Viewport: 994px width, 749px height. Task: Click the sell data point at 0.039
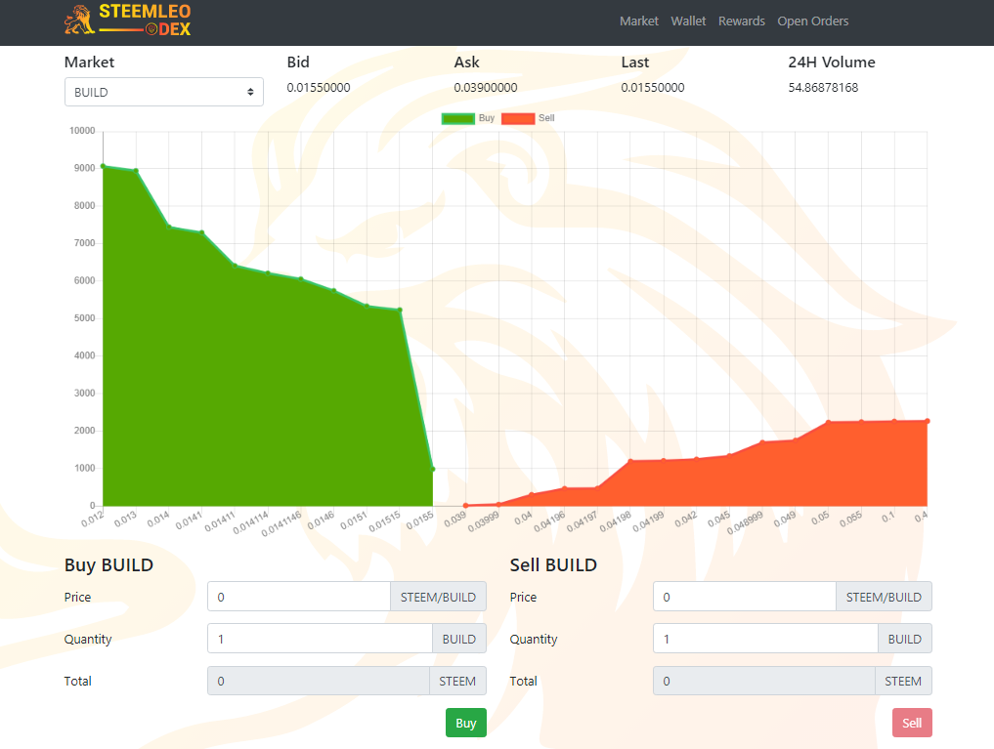pyautogui.click(x=466, y=505)
